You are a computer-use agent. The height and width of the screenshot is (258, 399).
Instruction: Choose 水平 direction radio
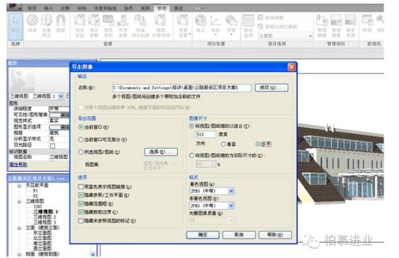click(258, 144)
